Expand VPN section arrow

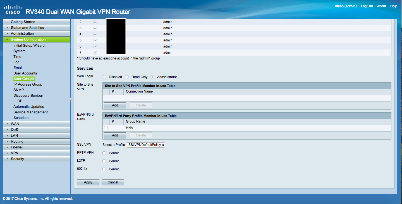(7, 153)
